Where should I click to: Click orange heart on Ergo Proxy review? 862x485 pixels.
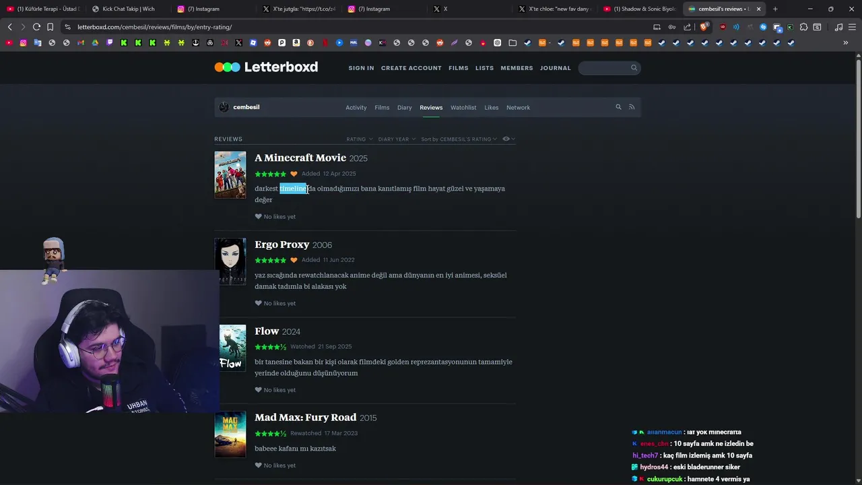click(294, 260)
